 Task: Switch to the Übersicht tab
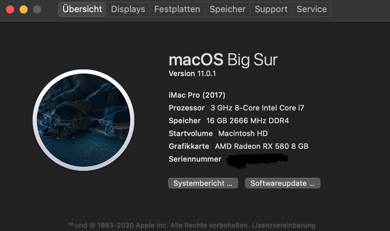83,9
